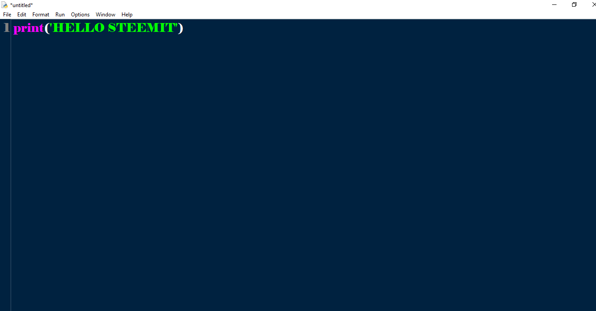The image size is (596, 311).
Task: Open the Run menu
Action: [60, 15]
